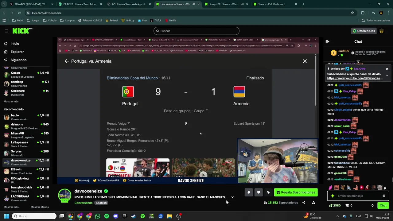
Task: Click the Windows taskbar Buscar search box
Action: coord(35,216)
